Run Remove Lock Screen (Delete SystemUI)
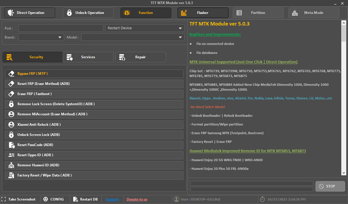348x204 pixels. tap(94, 104)
